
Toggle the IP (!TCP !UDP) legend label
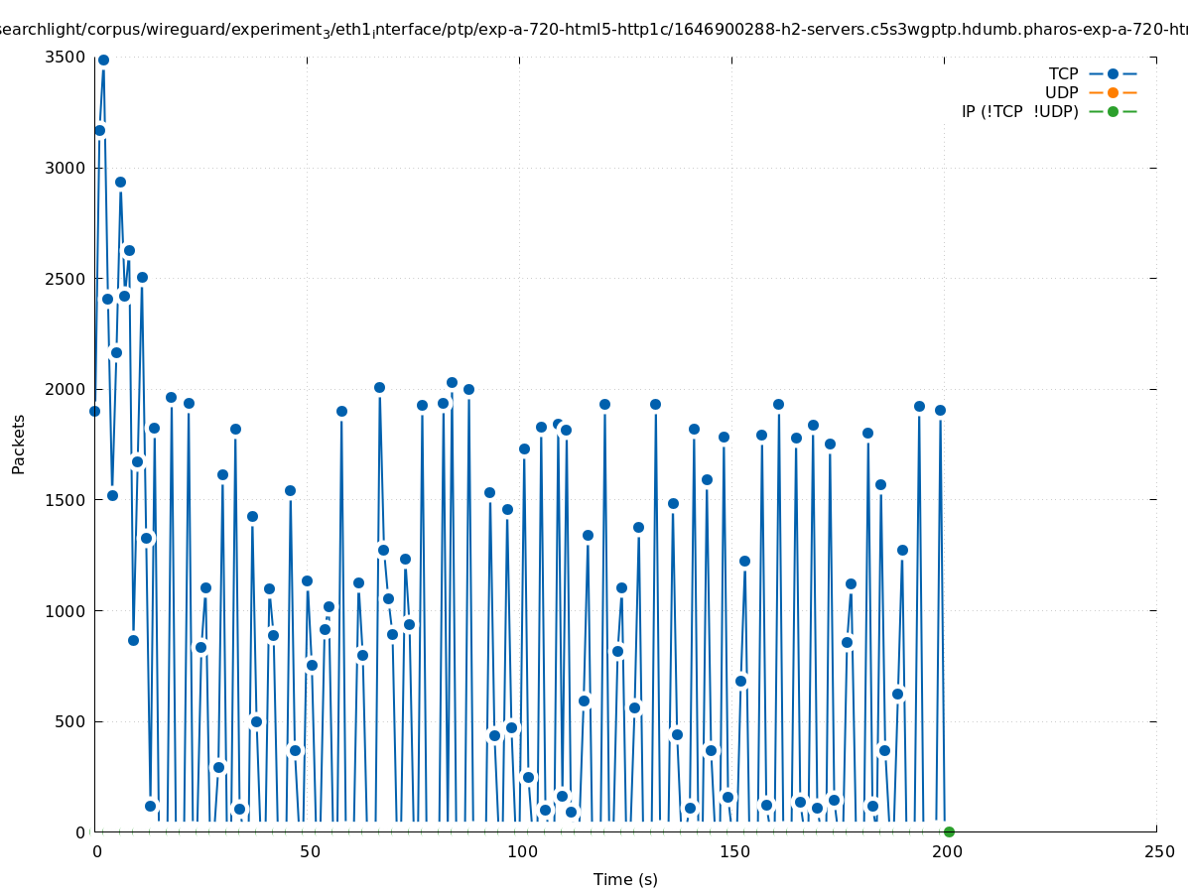[1019, 111]
